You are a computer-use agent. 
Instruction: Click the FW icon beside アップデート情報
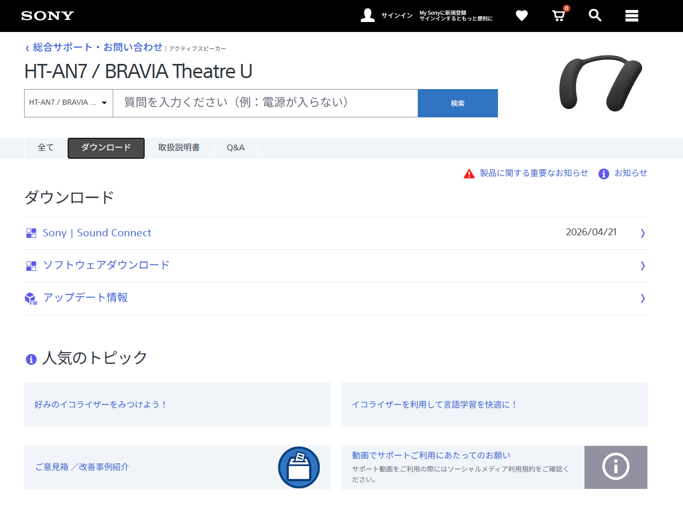[x=31, y=299]
